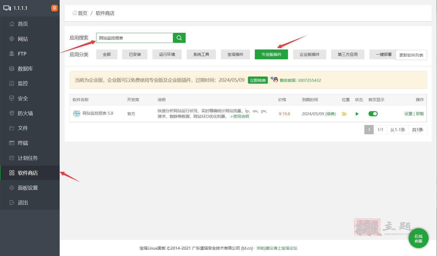Click the 网站监控报表 5.8 plugin name
The width and height of the screenshot is (437, 256).
(x=98, y=113)
